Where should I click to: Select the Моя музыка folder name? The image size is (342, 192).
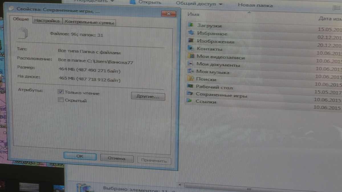pyautogui.click(x=213, y=72)
